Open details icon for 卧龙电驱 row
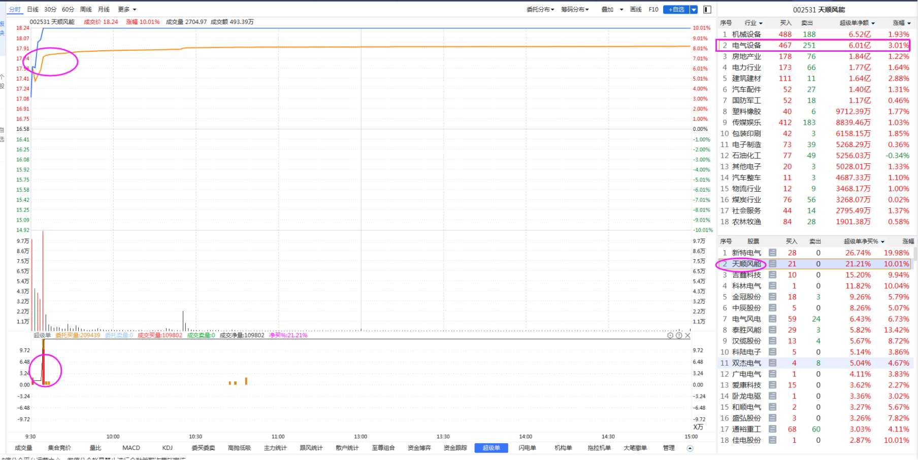The image size is (918, 460). (772, 396)
